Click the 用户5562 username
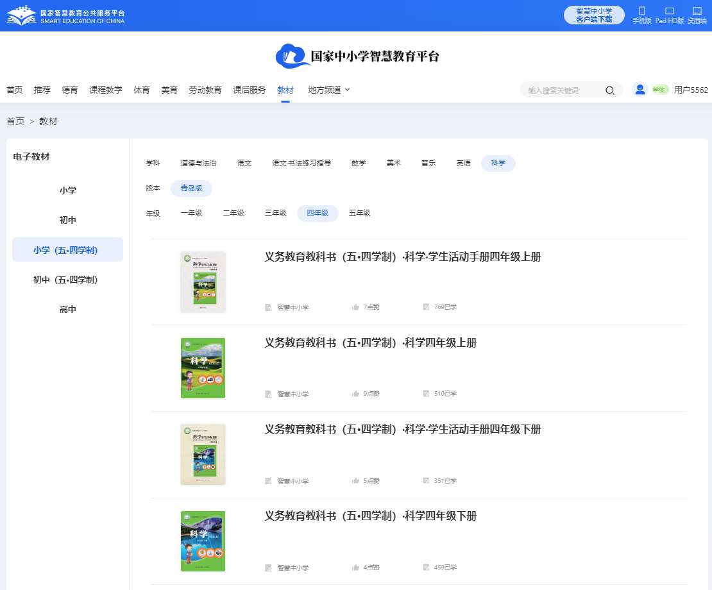The width and height of the screenshot is (712, 590). (691, 90)
